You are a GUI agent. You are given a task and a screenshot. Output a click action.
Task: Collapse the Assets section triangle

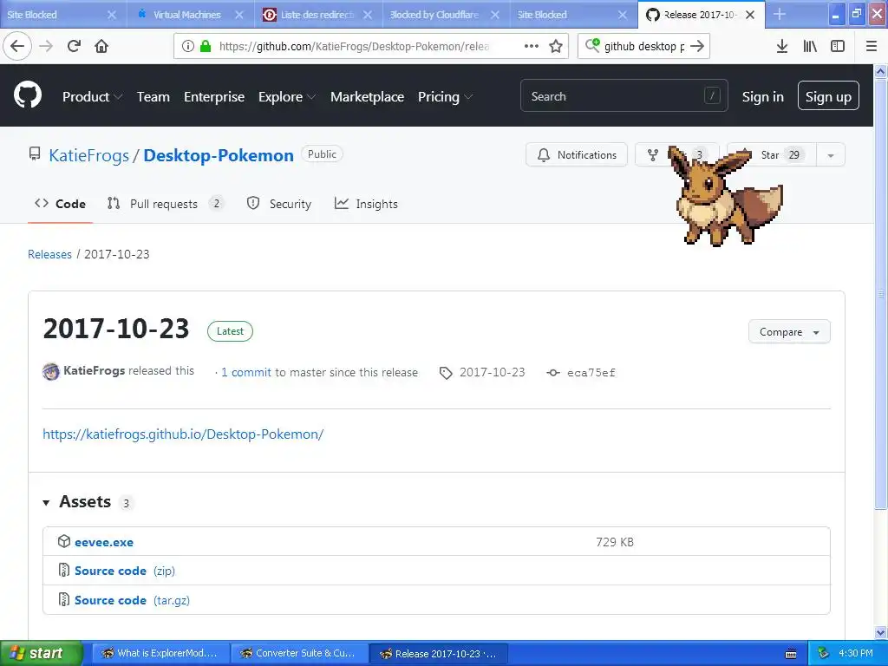(x=47, y=502)
